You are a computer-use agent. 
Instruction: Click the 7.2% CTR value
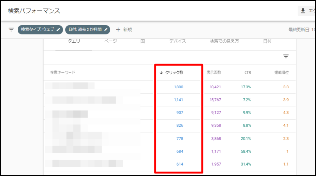click(x=247, y=100)
